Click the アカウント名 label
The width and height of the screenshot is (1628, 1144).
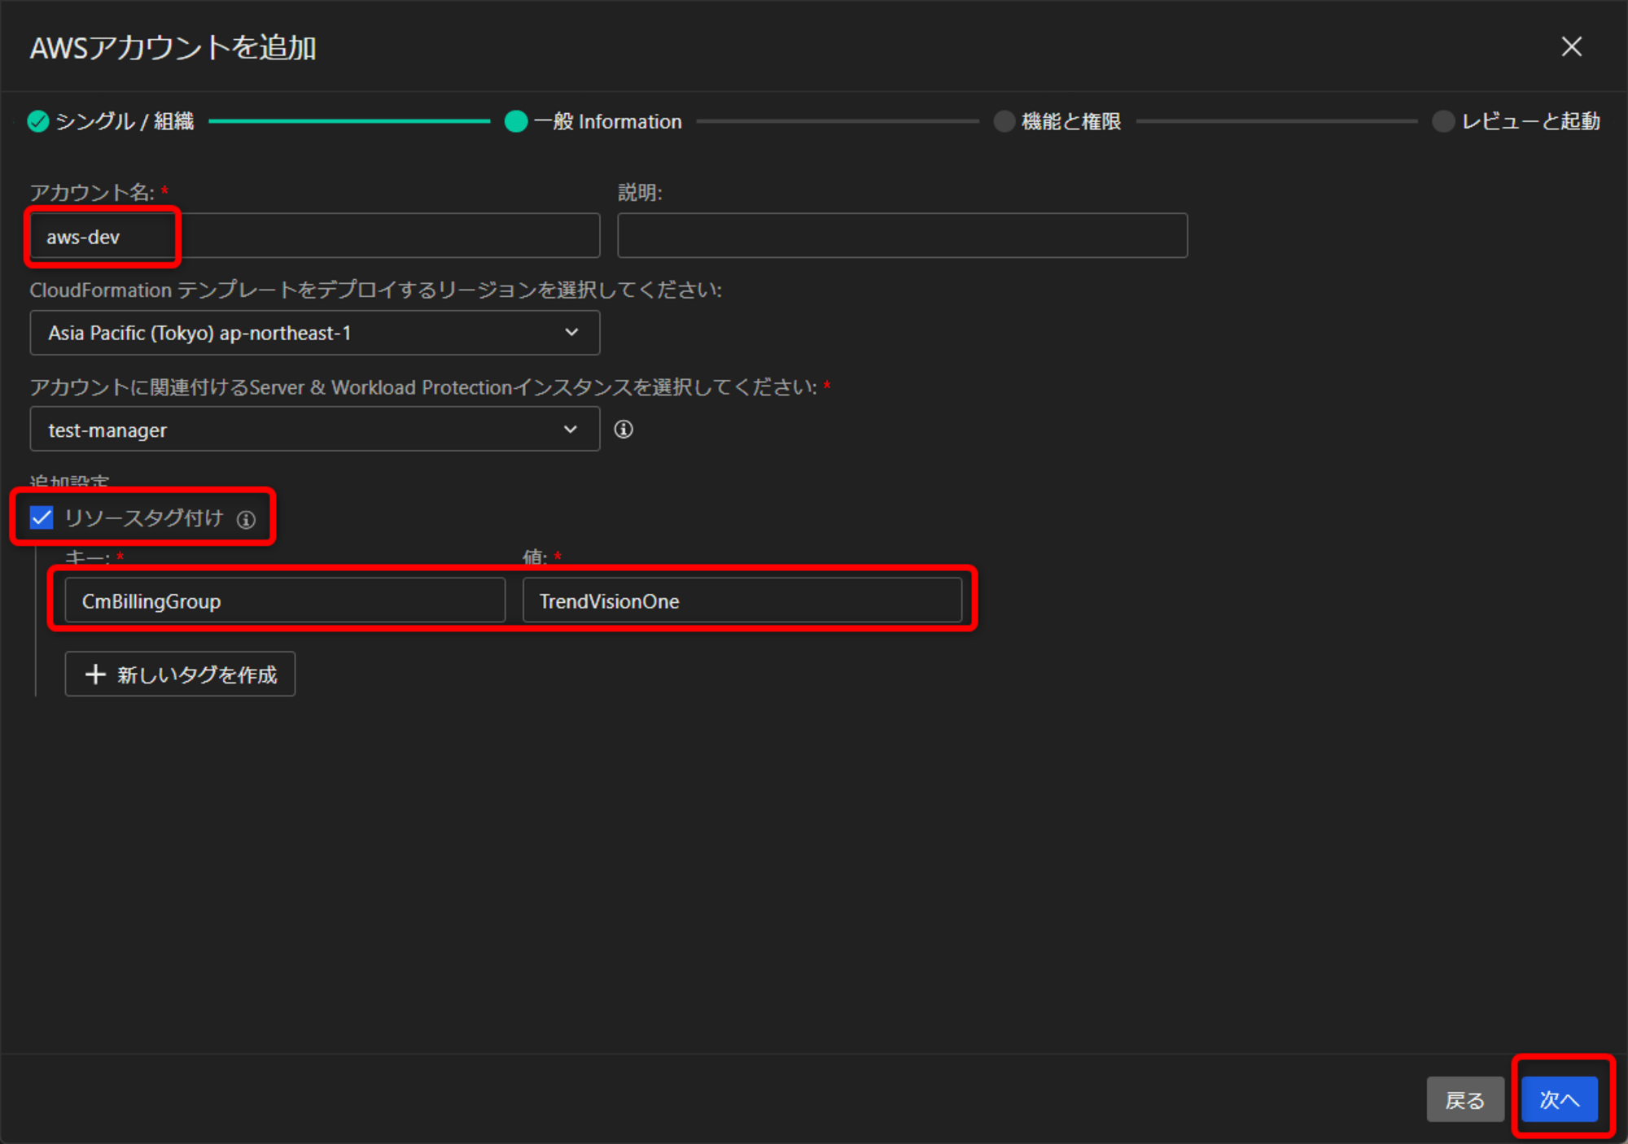(92, 193)
